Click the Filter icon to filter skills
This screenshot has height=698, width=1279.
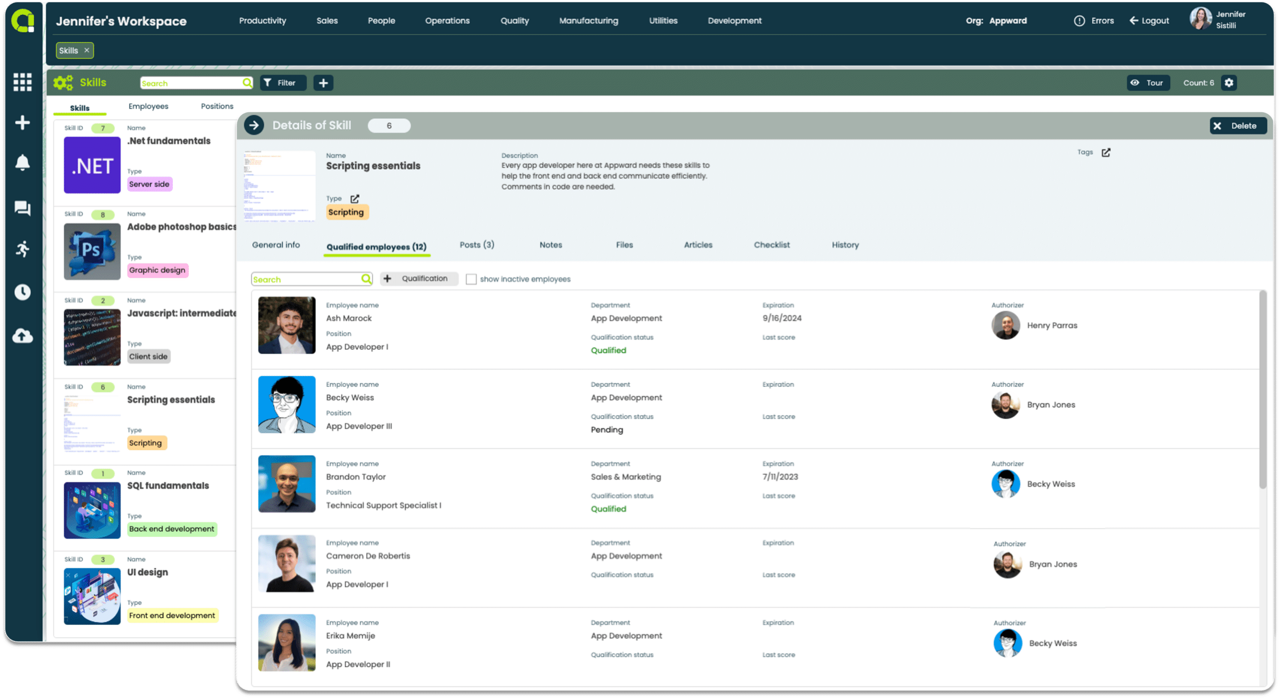click(281, 82)
